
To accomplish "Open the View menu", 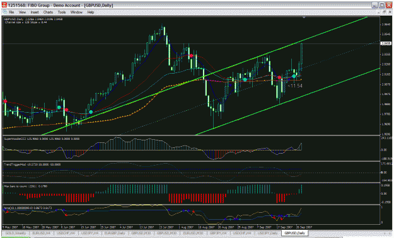I will tap(22, 12).
